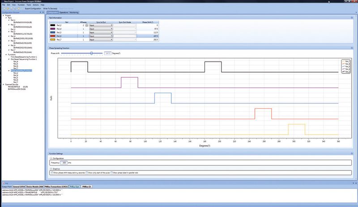Collapse the Graphics group in Function Settings
Screen dimensions: 358x207
tap(51, 169)
